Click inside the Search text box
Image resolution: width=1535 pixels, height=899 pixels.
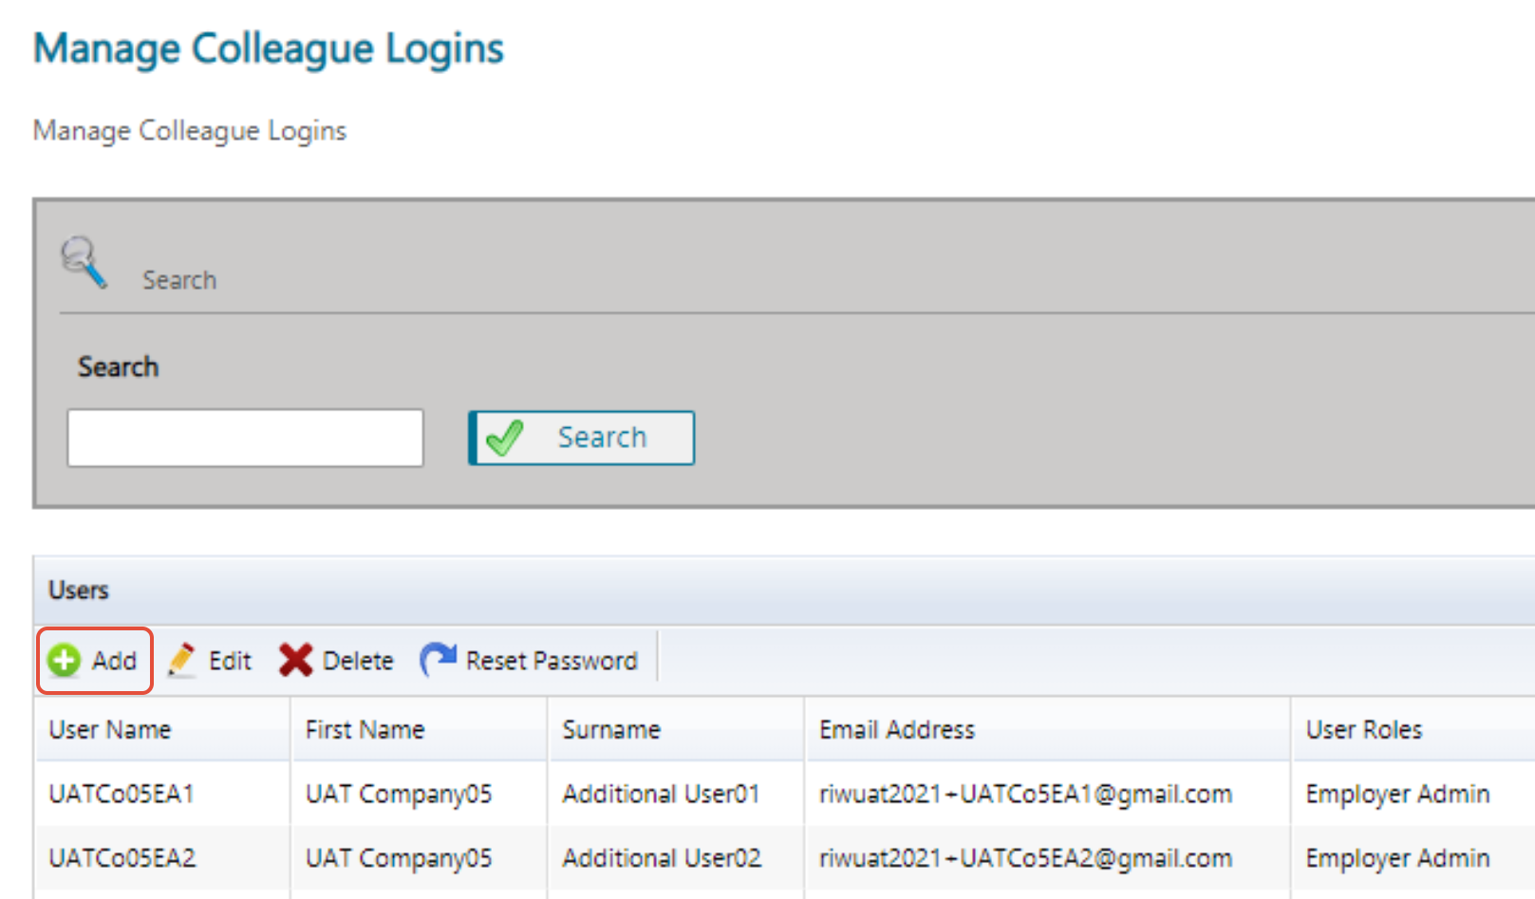tap(245, 437)
